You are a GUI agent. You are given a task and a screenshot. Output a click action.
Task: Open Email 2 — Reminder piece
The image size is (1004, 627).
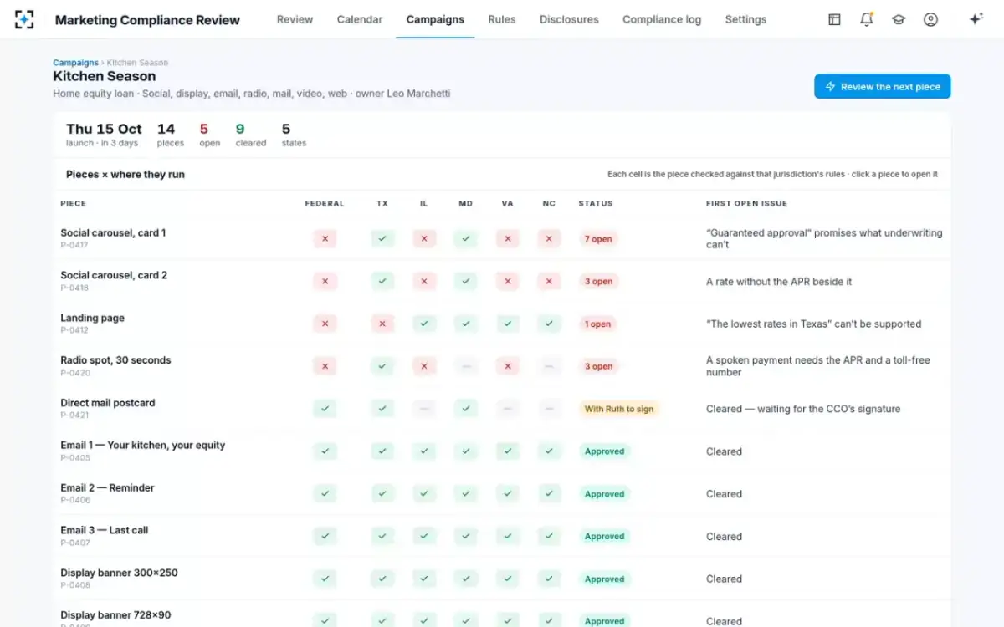coord(107,488)
